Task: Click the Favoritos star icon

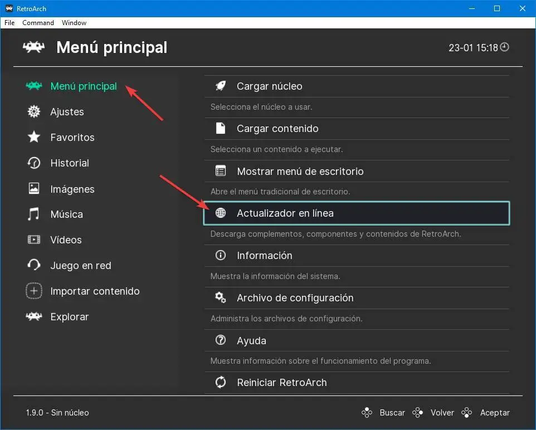Action: click(34, 137)
